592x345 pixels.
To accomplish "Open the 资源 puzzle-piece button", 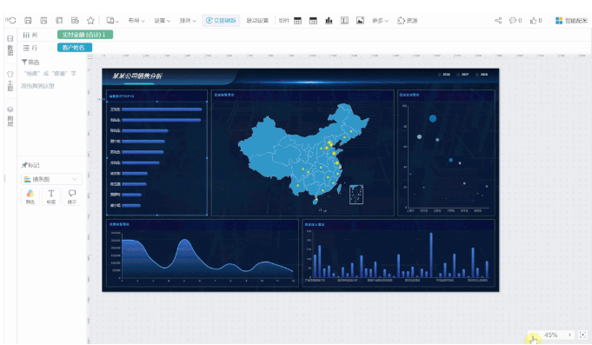I will click(408, 20).
